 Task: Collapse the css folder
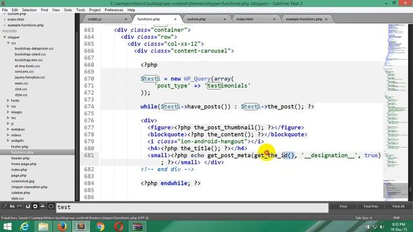coord(8,43)
